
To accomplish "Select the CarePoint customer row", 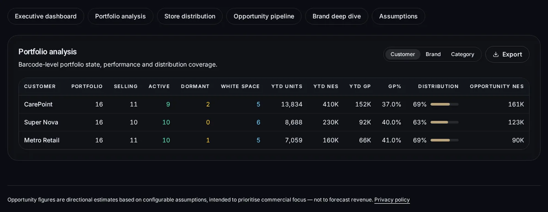I will (274, 104).
